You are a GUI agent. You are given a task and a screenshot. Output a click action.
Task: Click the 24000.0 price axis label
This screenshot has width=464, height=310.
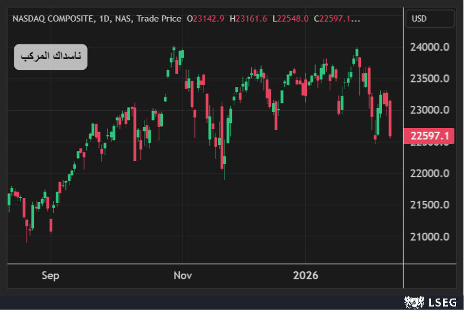pyautogui.click(x=430, y=47)
